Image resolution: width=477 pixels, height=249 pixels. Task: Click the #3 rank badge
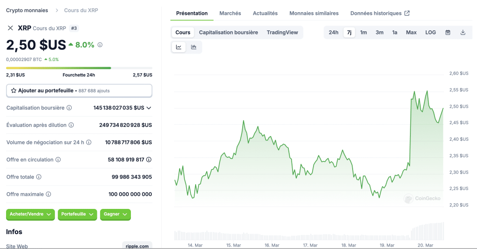(x=74, y=28)
